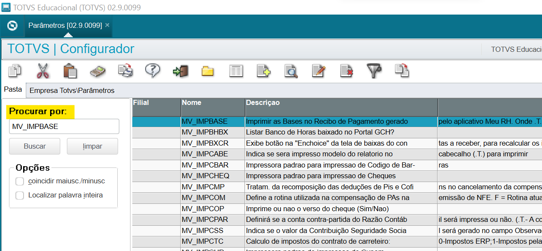Click the yellow folder icon
542x251 pixels.
[x=208, y=71]
